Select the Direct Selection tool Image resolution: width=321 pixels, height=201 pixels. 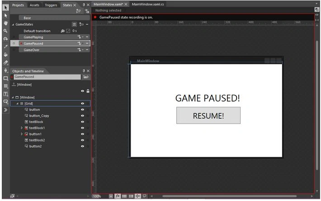(5, 15)
